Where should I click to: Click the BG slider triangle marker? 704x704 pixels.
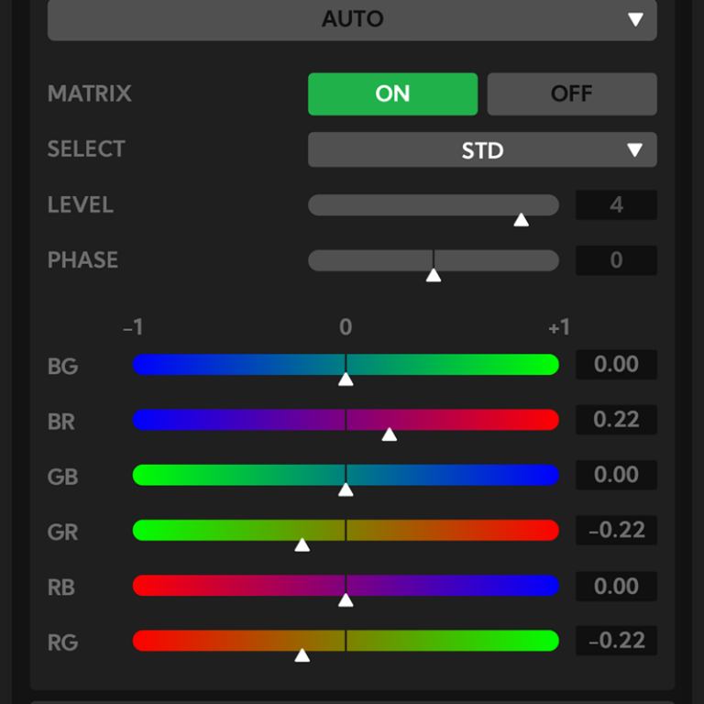click(346, 379)
